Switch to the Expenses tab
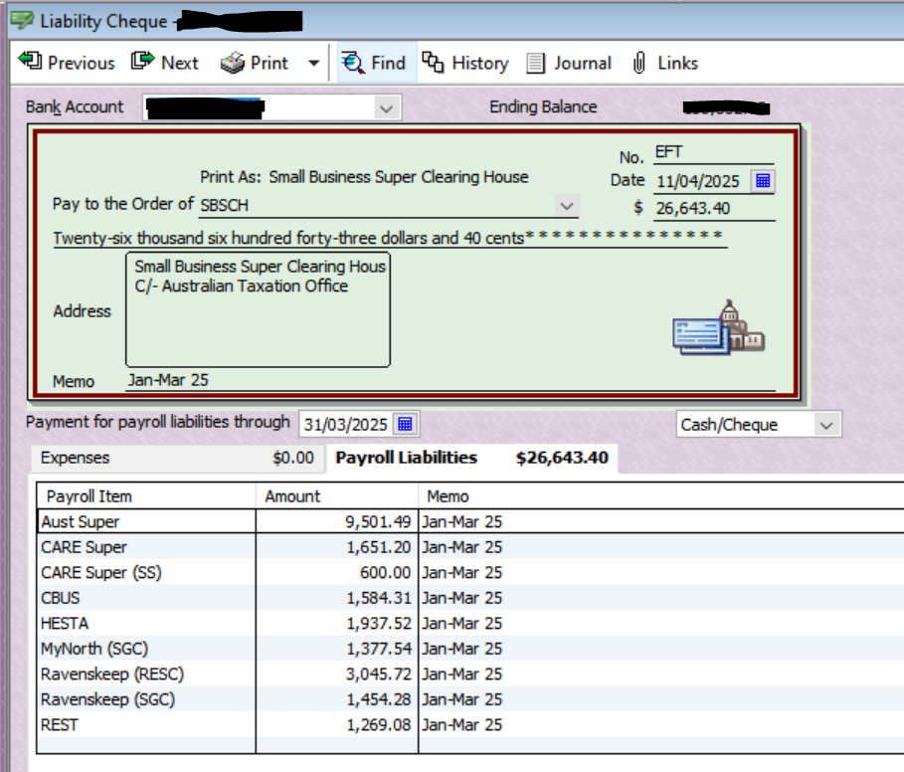The width and height of the screenshot is (904, 772). click(x=178, y=458)
